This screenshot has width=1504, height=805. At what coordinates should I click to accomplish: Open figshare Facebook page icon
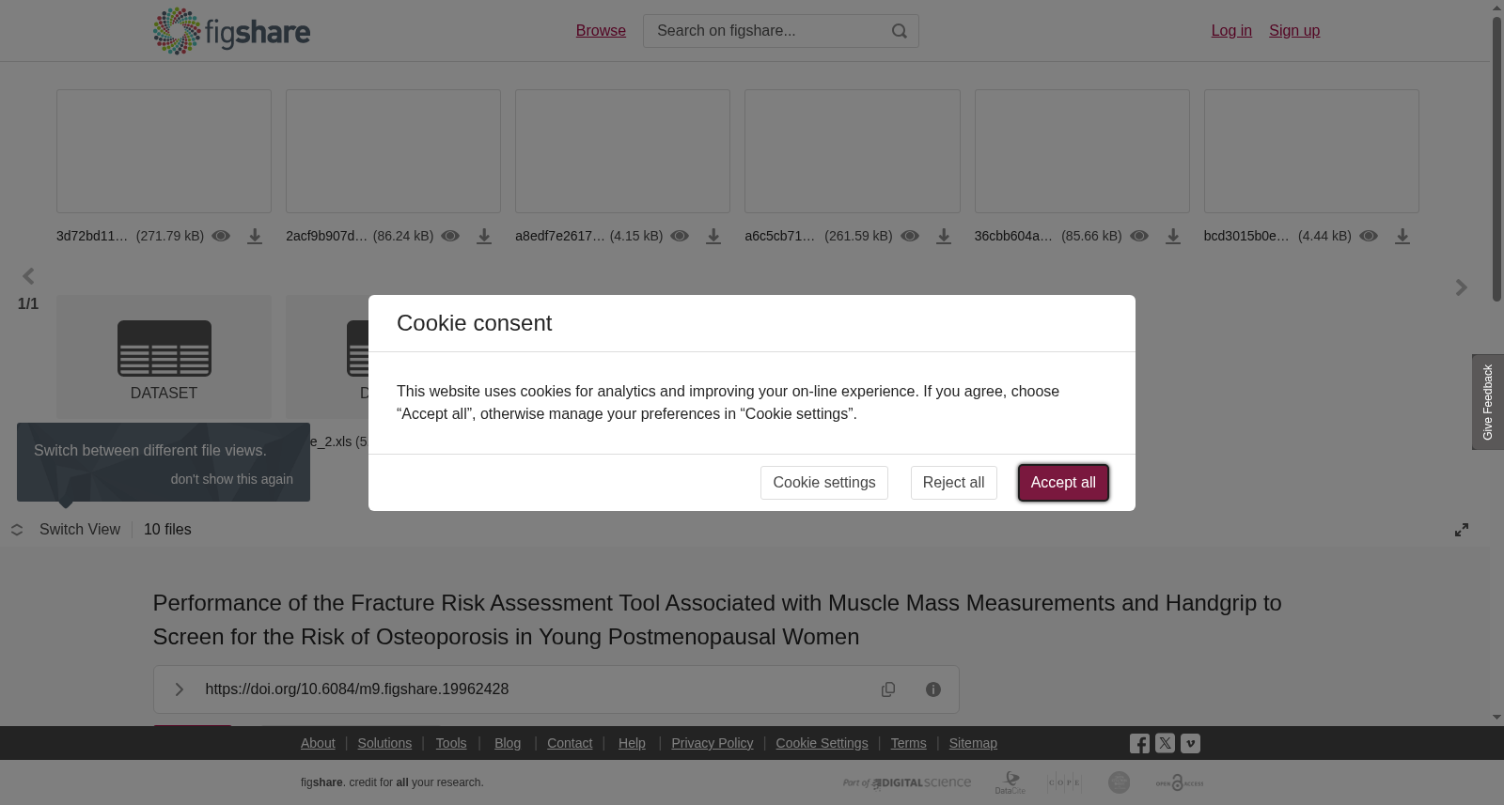1139,743
